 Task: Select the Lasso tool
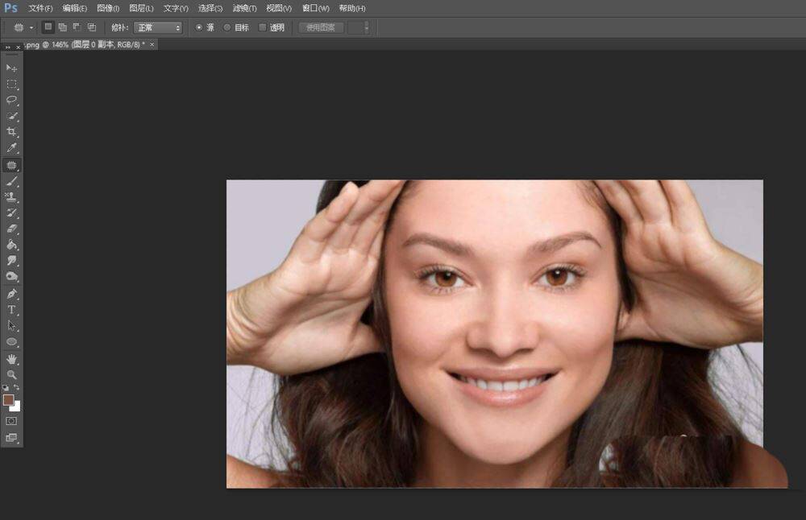(11, 100)
